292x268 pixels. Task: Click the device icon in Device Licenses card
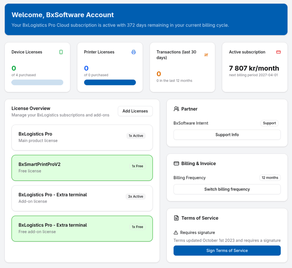coord(61,52)
